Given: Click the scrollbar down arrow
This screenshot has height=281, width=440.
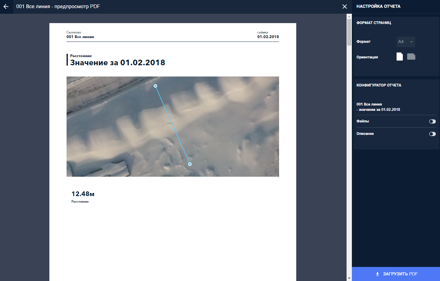Looking at the screenshot, I should (349, 278).
